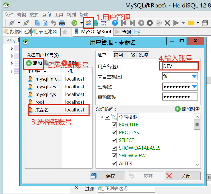This screenshot has height=194, width=211.
Task: Open the session manager connect icon
Action: (12, 23)
